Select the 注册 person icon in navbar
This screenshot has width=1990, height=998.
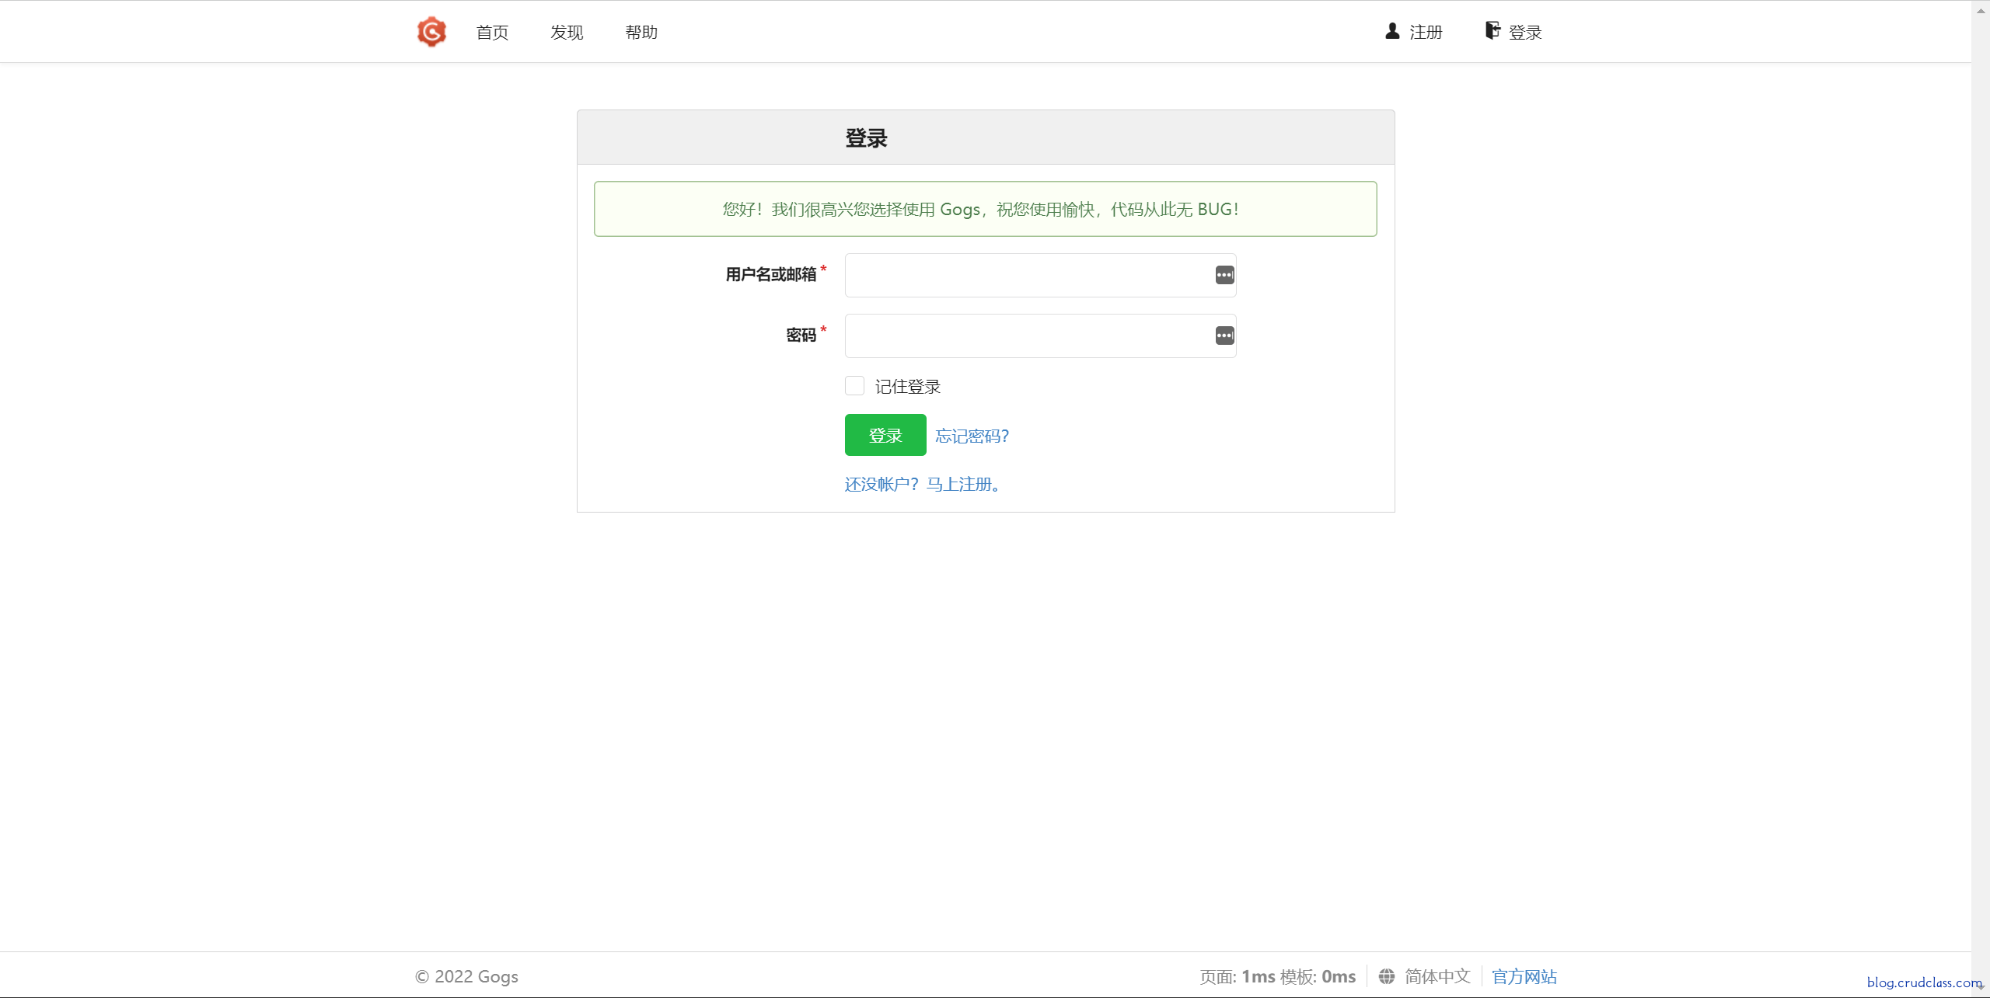tap(1392, 31)
